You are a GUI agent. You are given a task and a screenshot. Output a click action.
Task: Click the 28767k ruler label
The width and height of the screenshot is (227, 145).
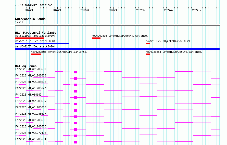tap(85, 10)
